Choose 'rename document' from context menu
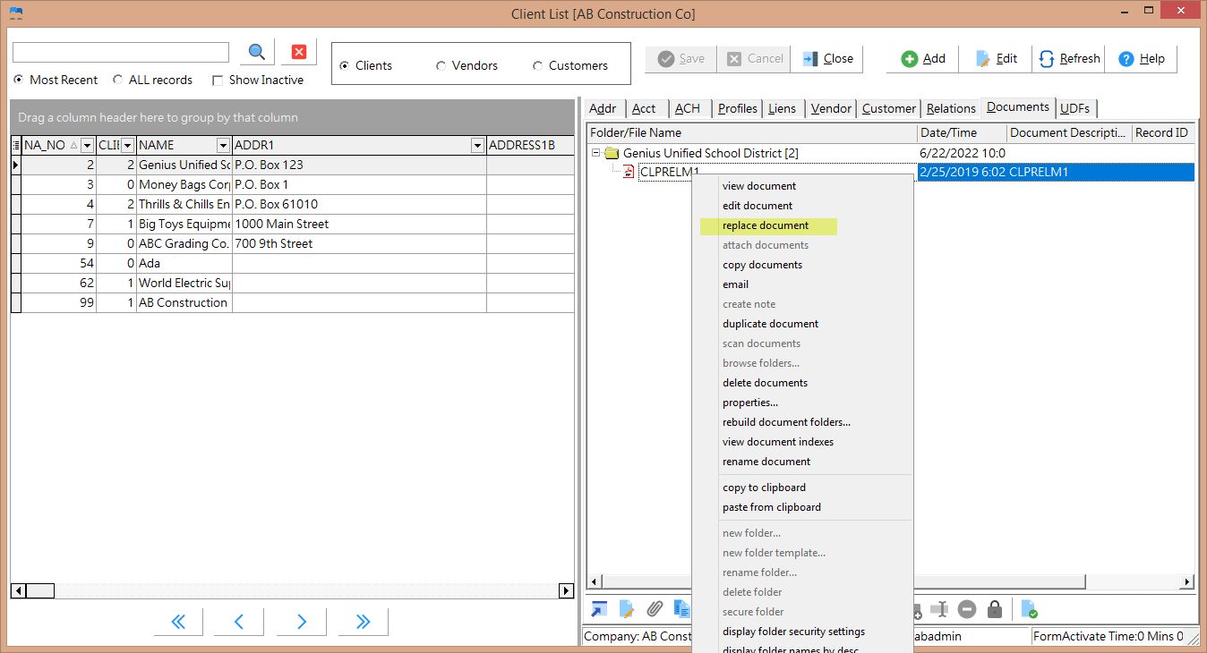 point(766,462)
